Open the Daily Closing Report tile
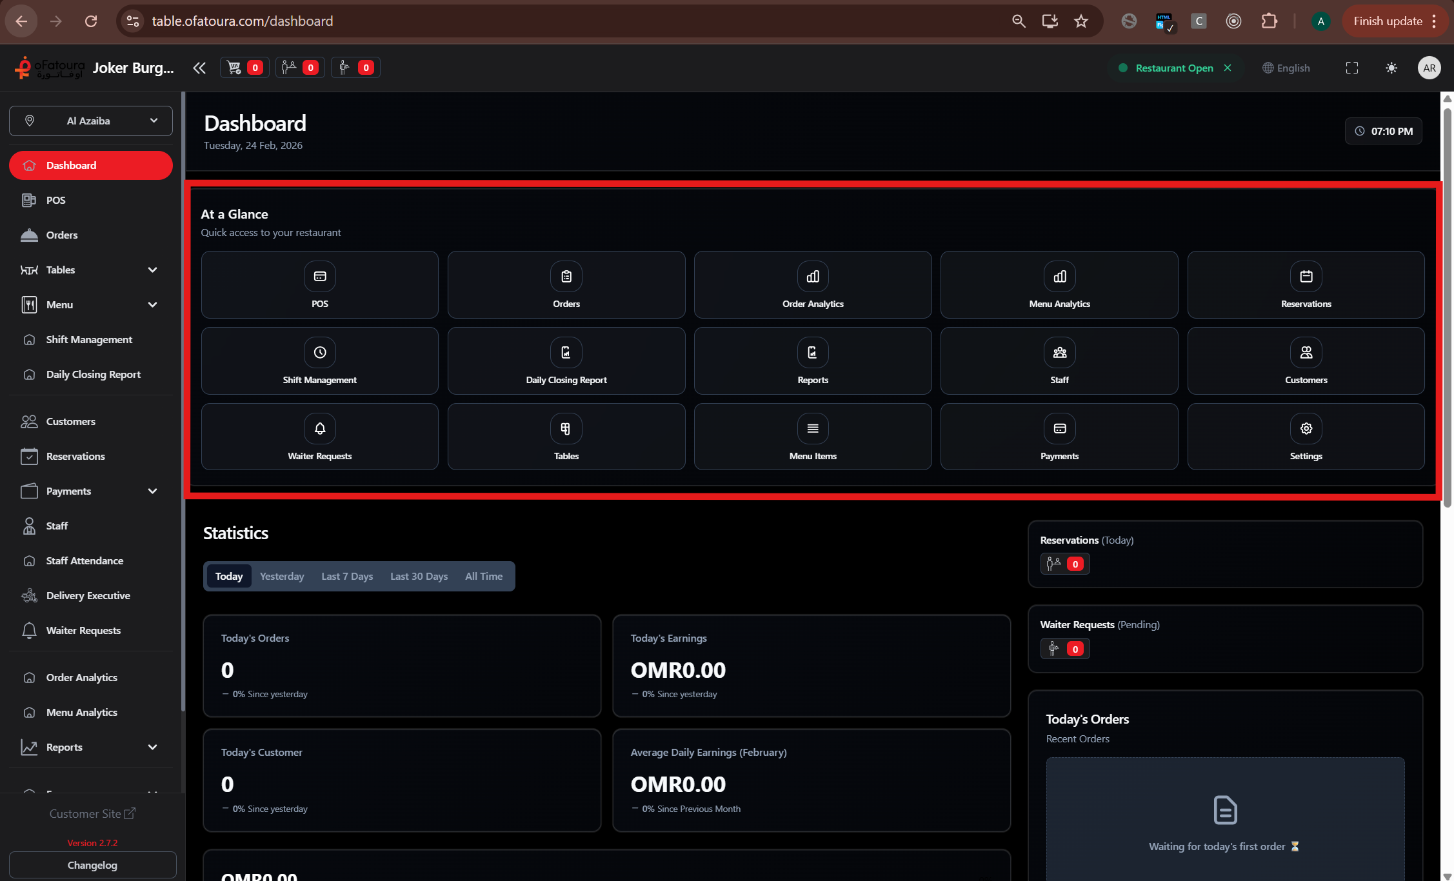Image resolution: width=1454 pixels, height=881 pixels. click(566, 361)
